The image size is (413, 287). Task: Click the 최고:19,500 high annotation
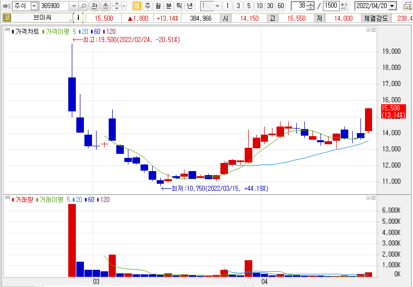point(126,40)
